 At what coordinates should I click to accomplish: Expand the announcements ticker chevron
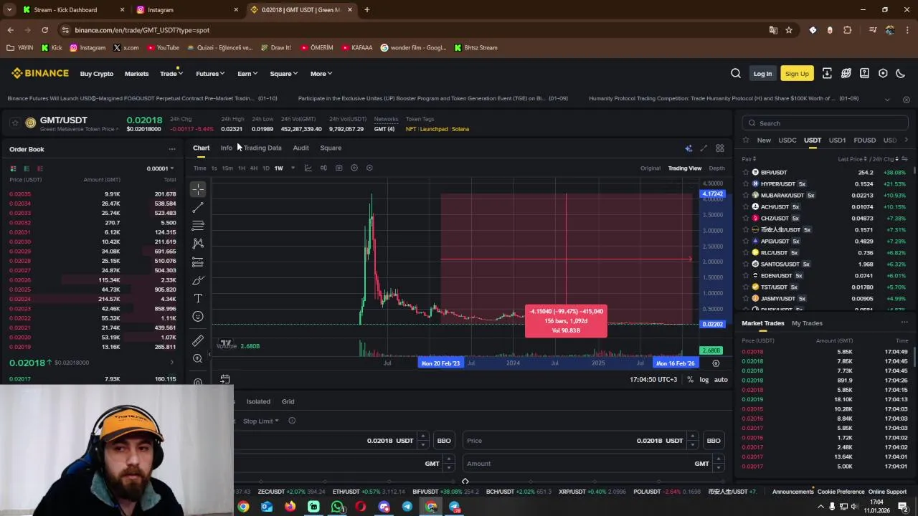coord(887,99)
